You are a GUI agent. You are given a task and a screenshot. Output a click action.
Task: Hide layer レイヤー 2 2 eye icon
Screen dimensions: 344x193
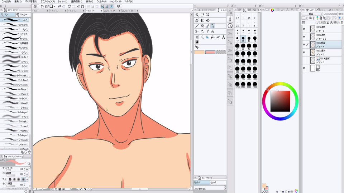coord(304,37)
